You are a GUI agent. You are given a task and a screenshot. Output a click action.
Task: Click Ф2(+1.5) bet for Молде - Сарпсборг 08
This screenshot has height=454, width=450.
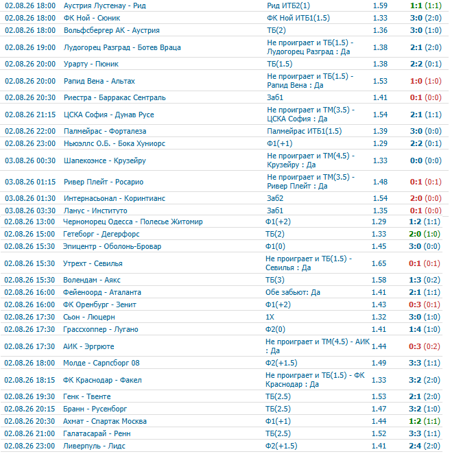click(x=281, y=363)
